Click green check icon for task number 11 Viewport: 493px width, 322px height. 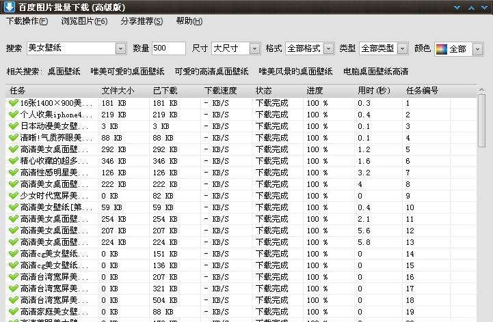tap(13, 219)
